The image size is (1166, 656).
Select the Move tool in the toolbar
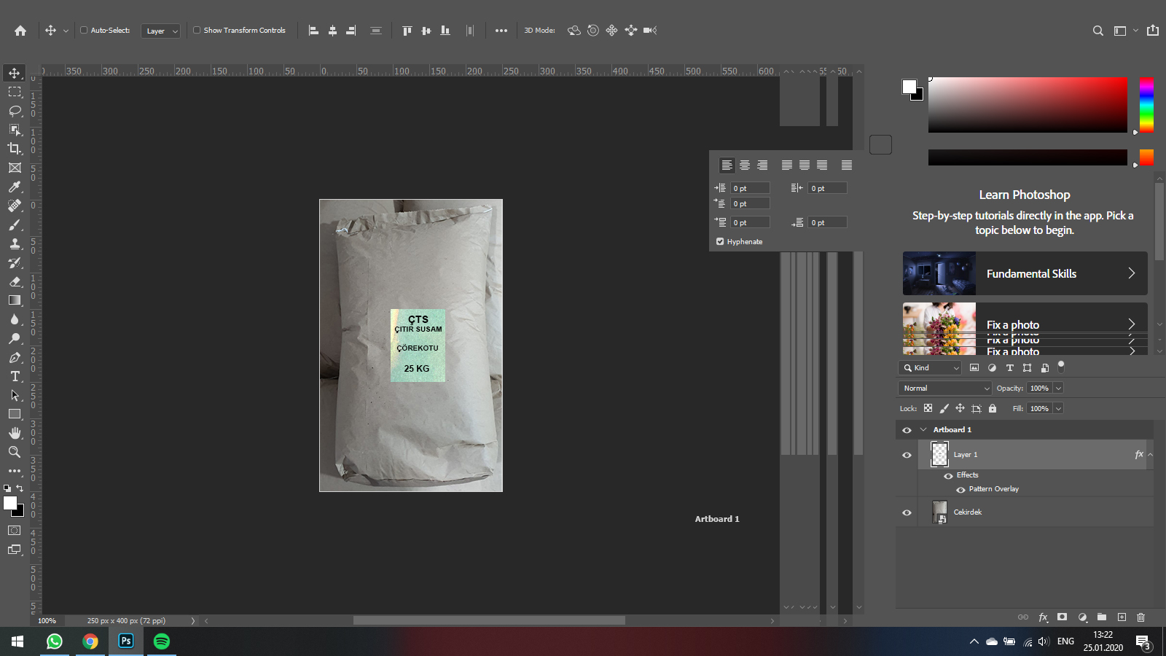15,73
